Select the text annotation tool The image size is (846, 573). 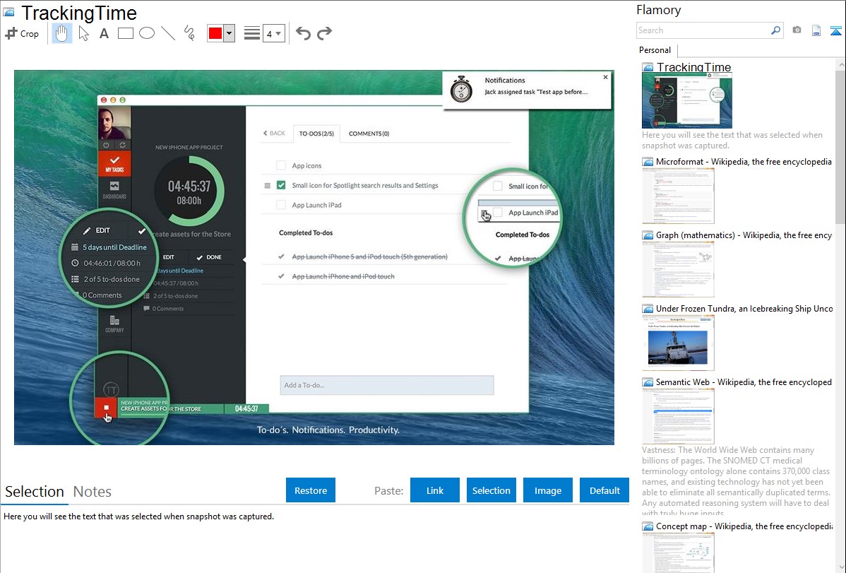[x=104, y=33]
